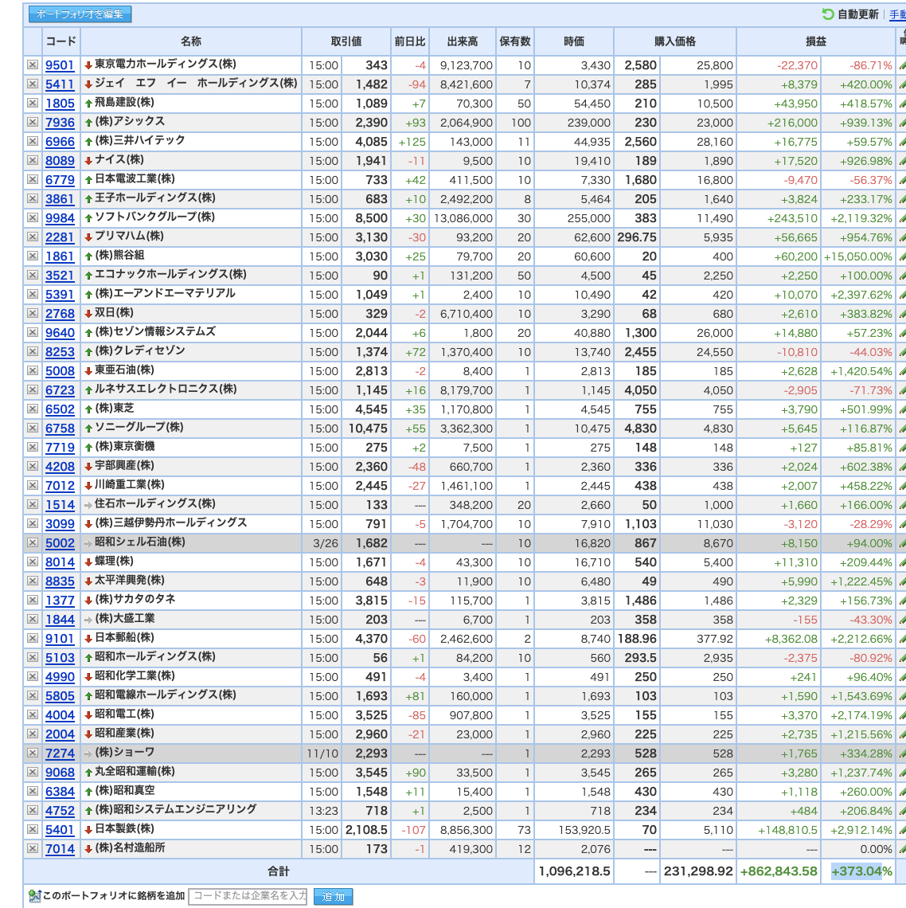Open stock code link 4752

point(60,811)
